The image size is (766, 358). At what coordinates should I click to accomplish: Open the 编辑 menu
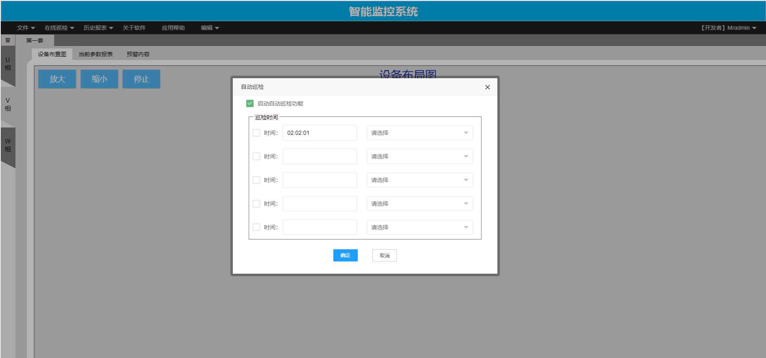[x=210, y=28]
